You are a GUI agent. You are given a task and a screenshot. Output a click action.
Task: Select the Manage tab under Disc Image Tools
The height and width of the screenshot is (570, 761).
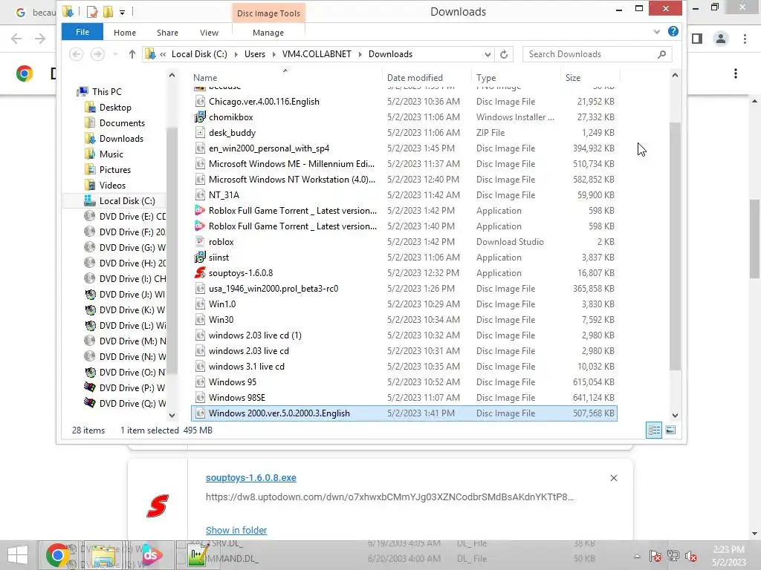click(268, 33)
